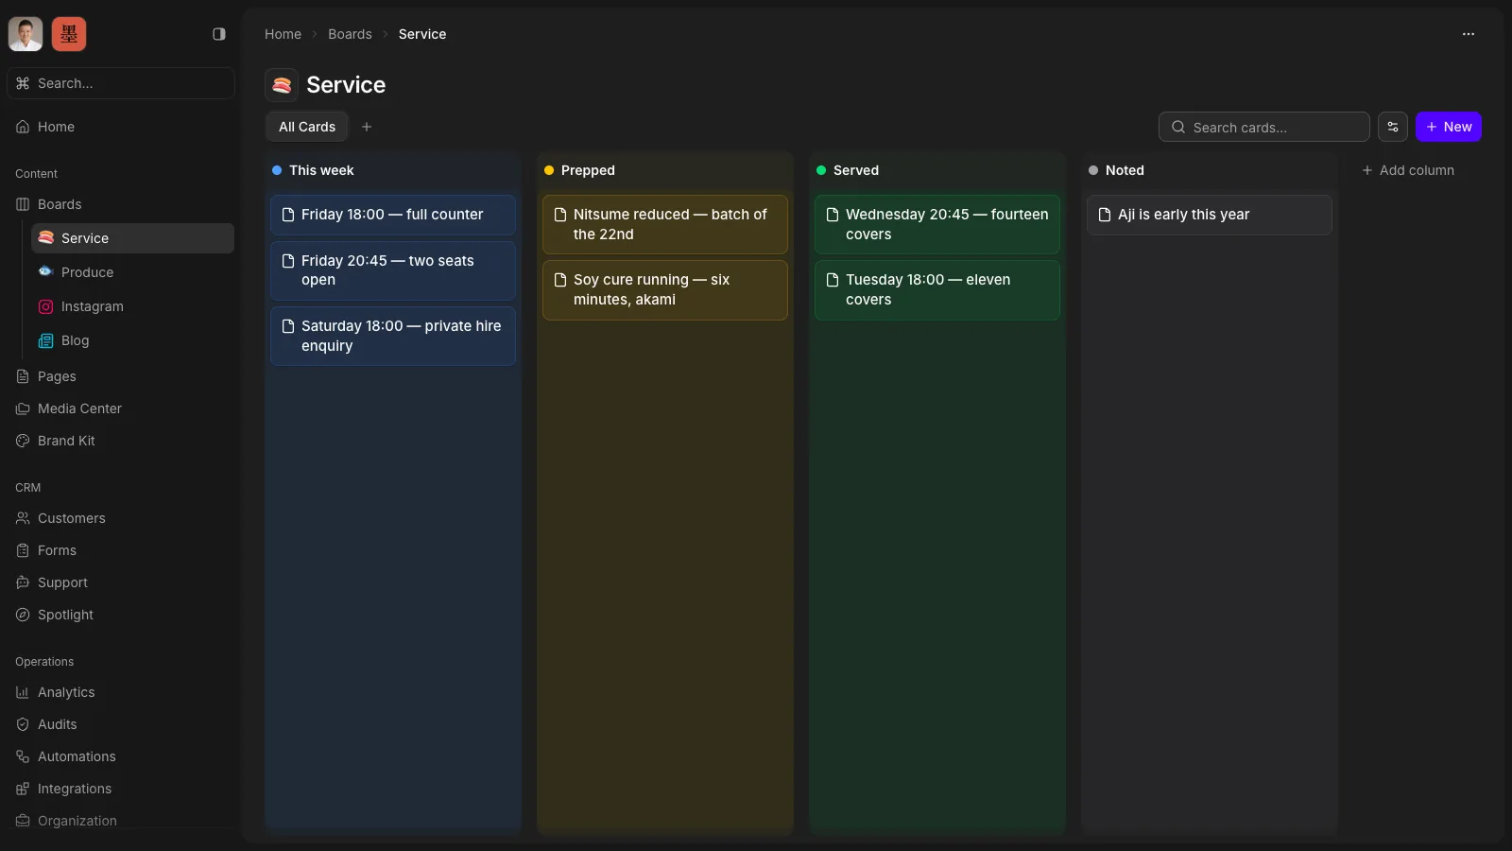Toggle the sidebar collapse icon
The image size is (1512, 851).
click(219, 34)
